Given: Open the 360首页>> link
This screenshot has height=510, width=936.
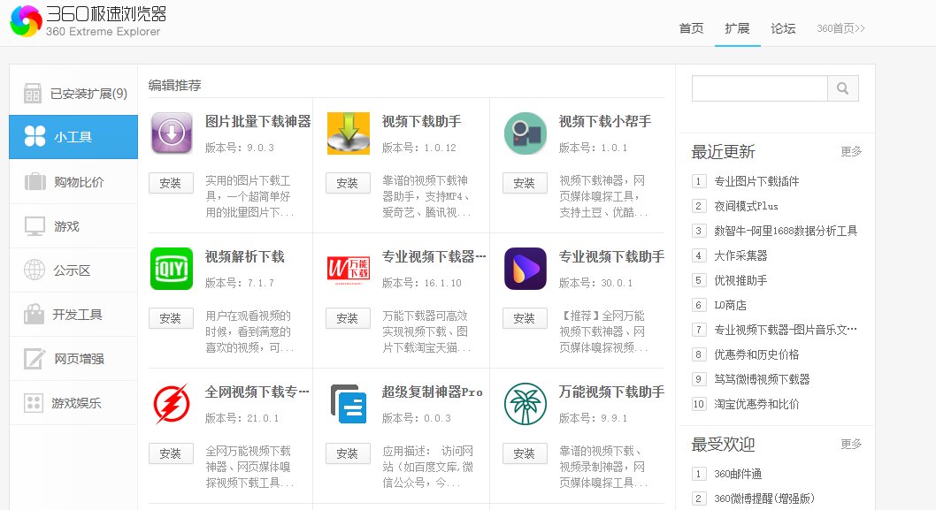Looking at the screenshot, I should tap(840, 28).
